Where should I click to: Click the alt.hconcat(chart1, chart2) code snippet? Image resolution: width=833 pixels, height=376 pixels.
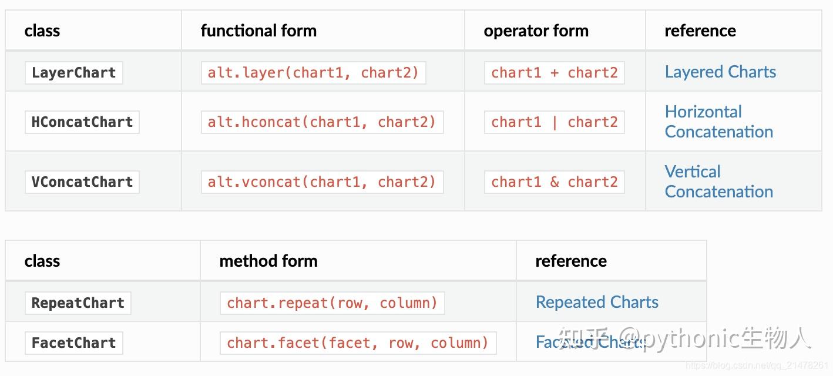point(321,122)
